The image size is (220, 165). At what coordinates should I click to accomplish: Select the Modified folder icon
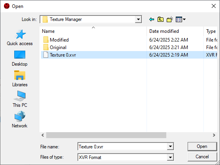46,40
